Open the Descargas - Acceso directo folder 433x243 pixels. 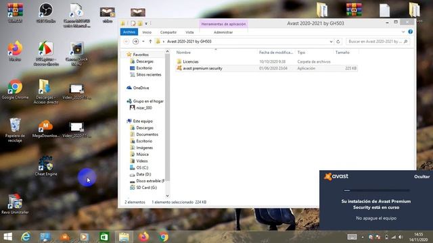[x=45, y=91]
